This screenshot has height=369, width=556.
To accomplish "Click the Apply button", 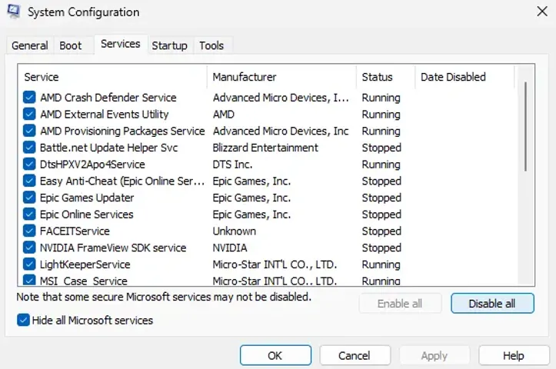I will click(x=434, y=355).
